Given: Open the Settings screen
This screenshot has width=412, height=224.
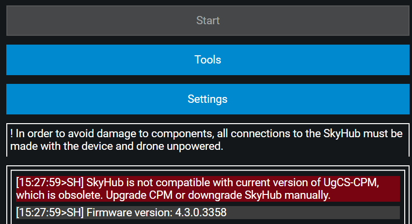Looking at the screenshot, I should coord(208,99).
